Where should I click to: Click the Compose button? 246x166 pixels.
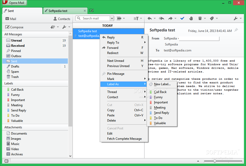pos(14,27)
